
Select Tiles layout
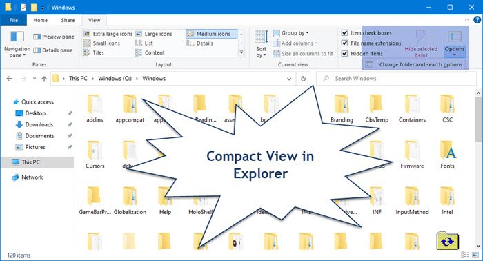point(94,52)
